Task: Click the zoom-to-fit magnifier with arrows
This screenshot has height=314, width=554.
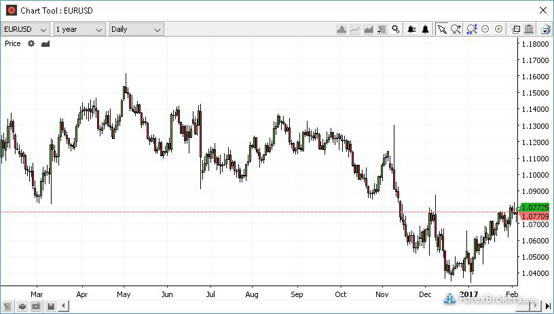Action: (472, 29)
